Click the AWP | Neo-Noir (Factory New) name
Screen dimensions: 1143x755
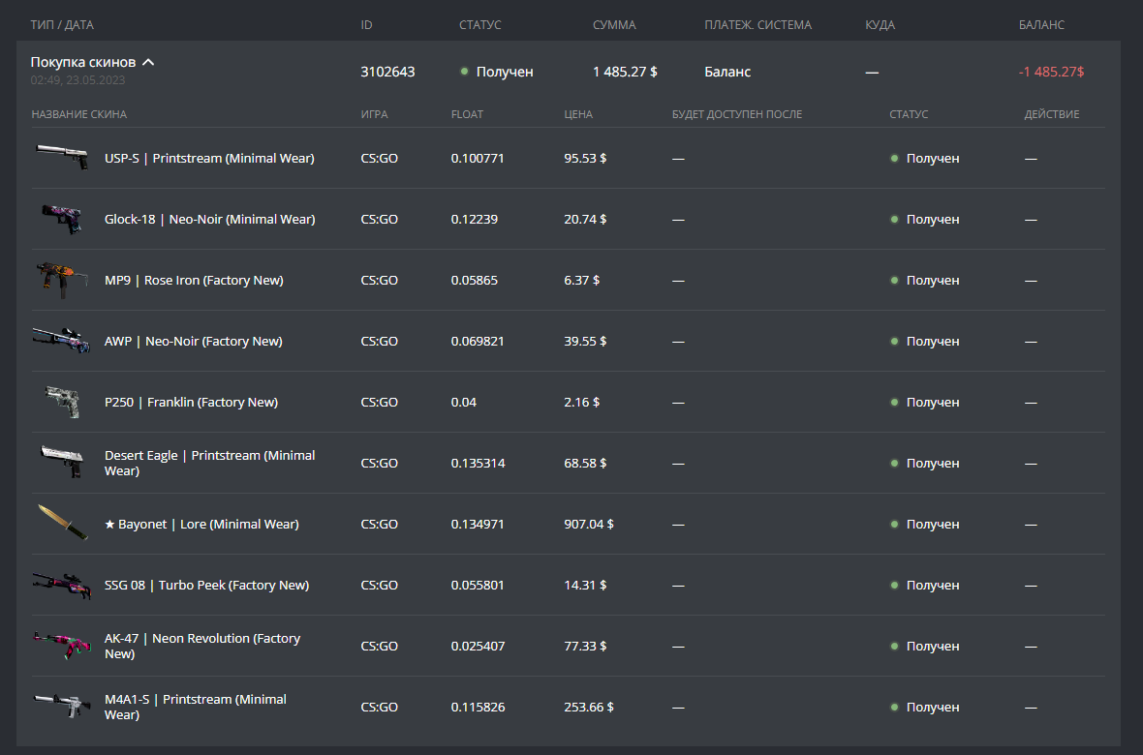[193, 341]
